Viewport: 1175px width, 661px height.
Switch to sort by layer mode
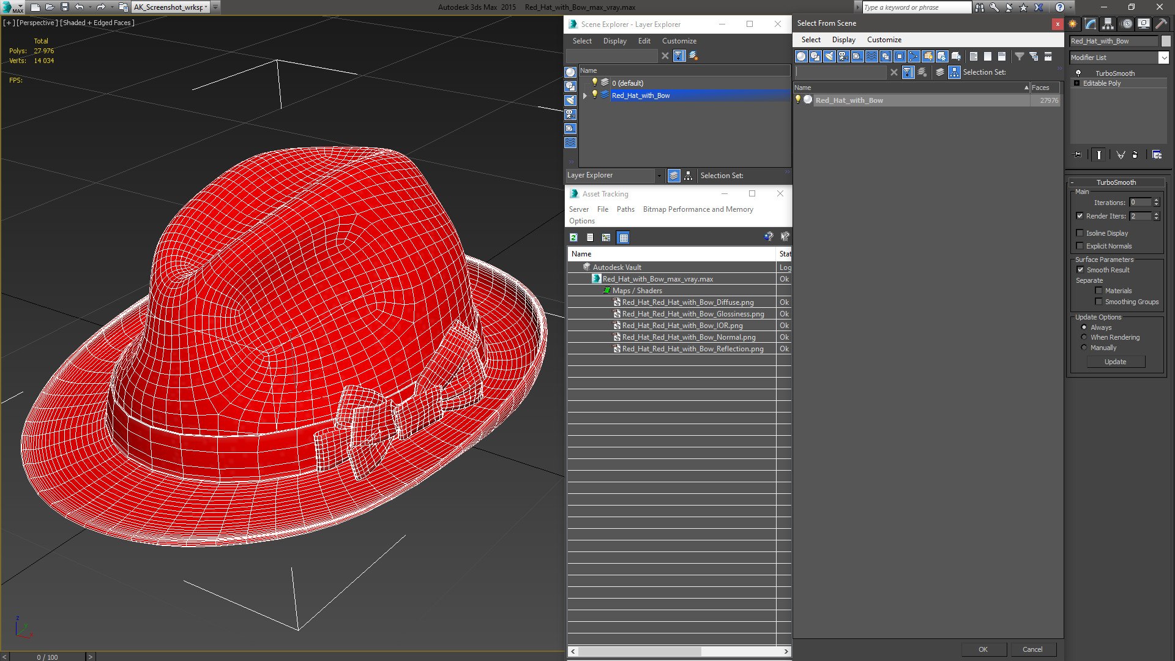pyautogui.click(x=674, y=176)
